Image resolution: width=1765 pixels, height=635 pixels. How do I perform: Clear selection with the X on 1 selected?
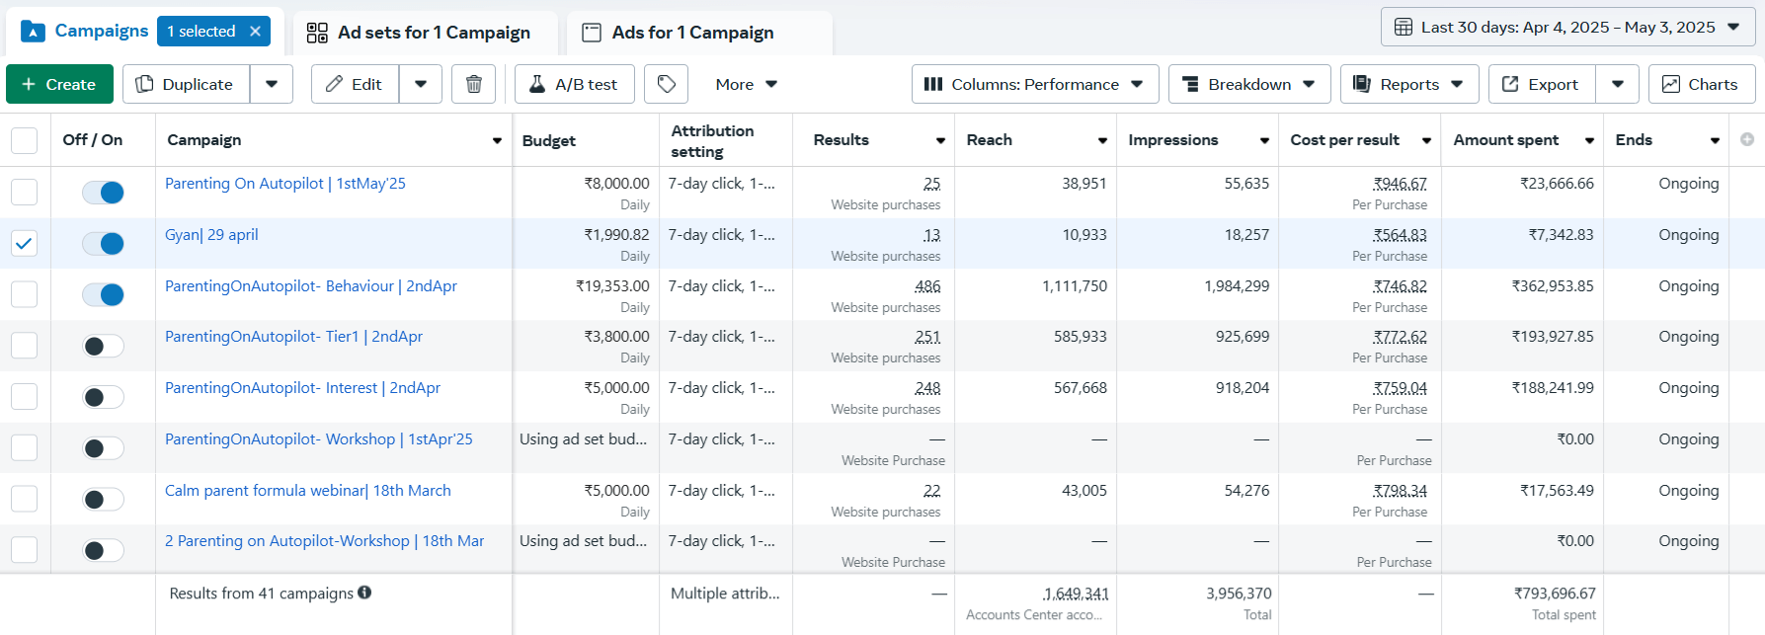(x=255, y=32)
